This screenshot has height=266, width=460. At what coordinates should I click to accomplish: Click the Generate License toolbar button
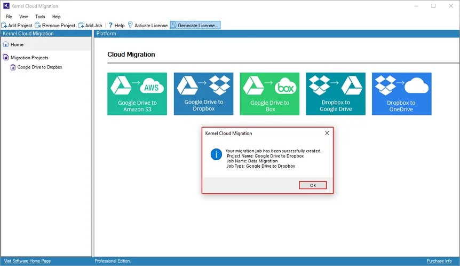coord(195,25)
